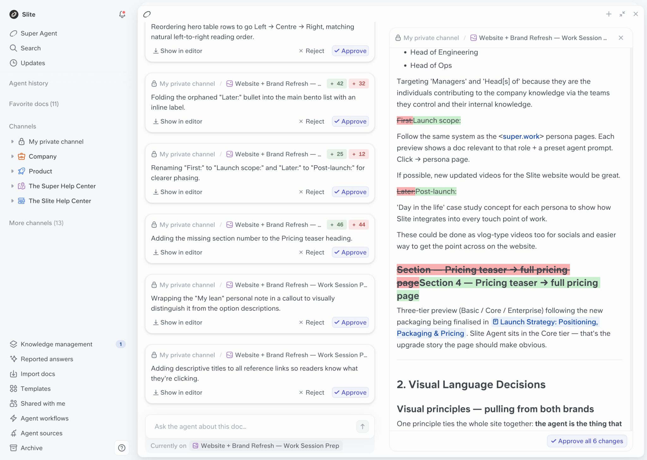The height and width of the screenshot is (460, 647).
Task: Approve the hero table reordering suggestion
Action: pos(350,51)
